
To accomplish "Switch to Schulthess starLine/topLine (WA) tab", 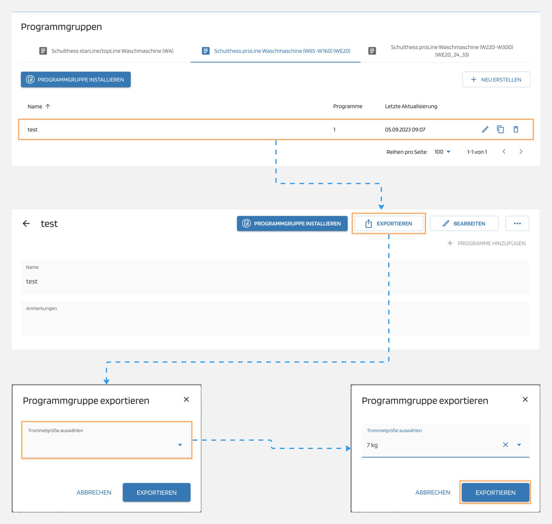I will pyautogui.click(x=106, y=51).
